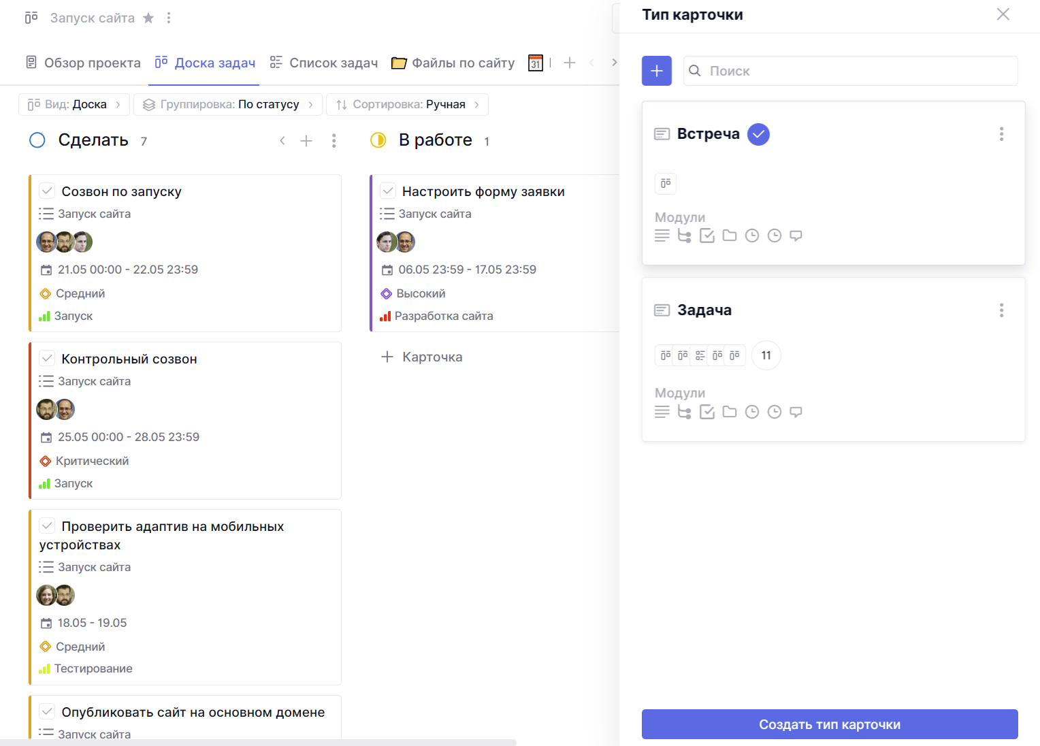Open the Вид: Доска view dropdown
This screenshot has height=746, width=1040.
pyautogui.click(x=74, y=104)
